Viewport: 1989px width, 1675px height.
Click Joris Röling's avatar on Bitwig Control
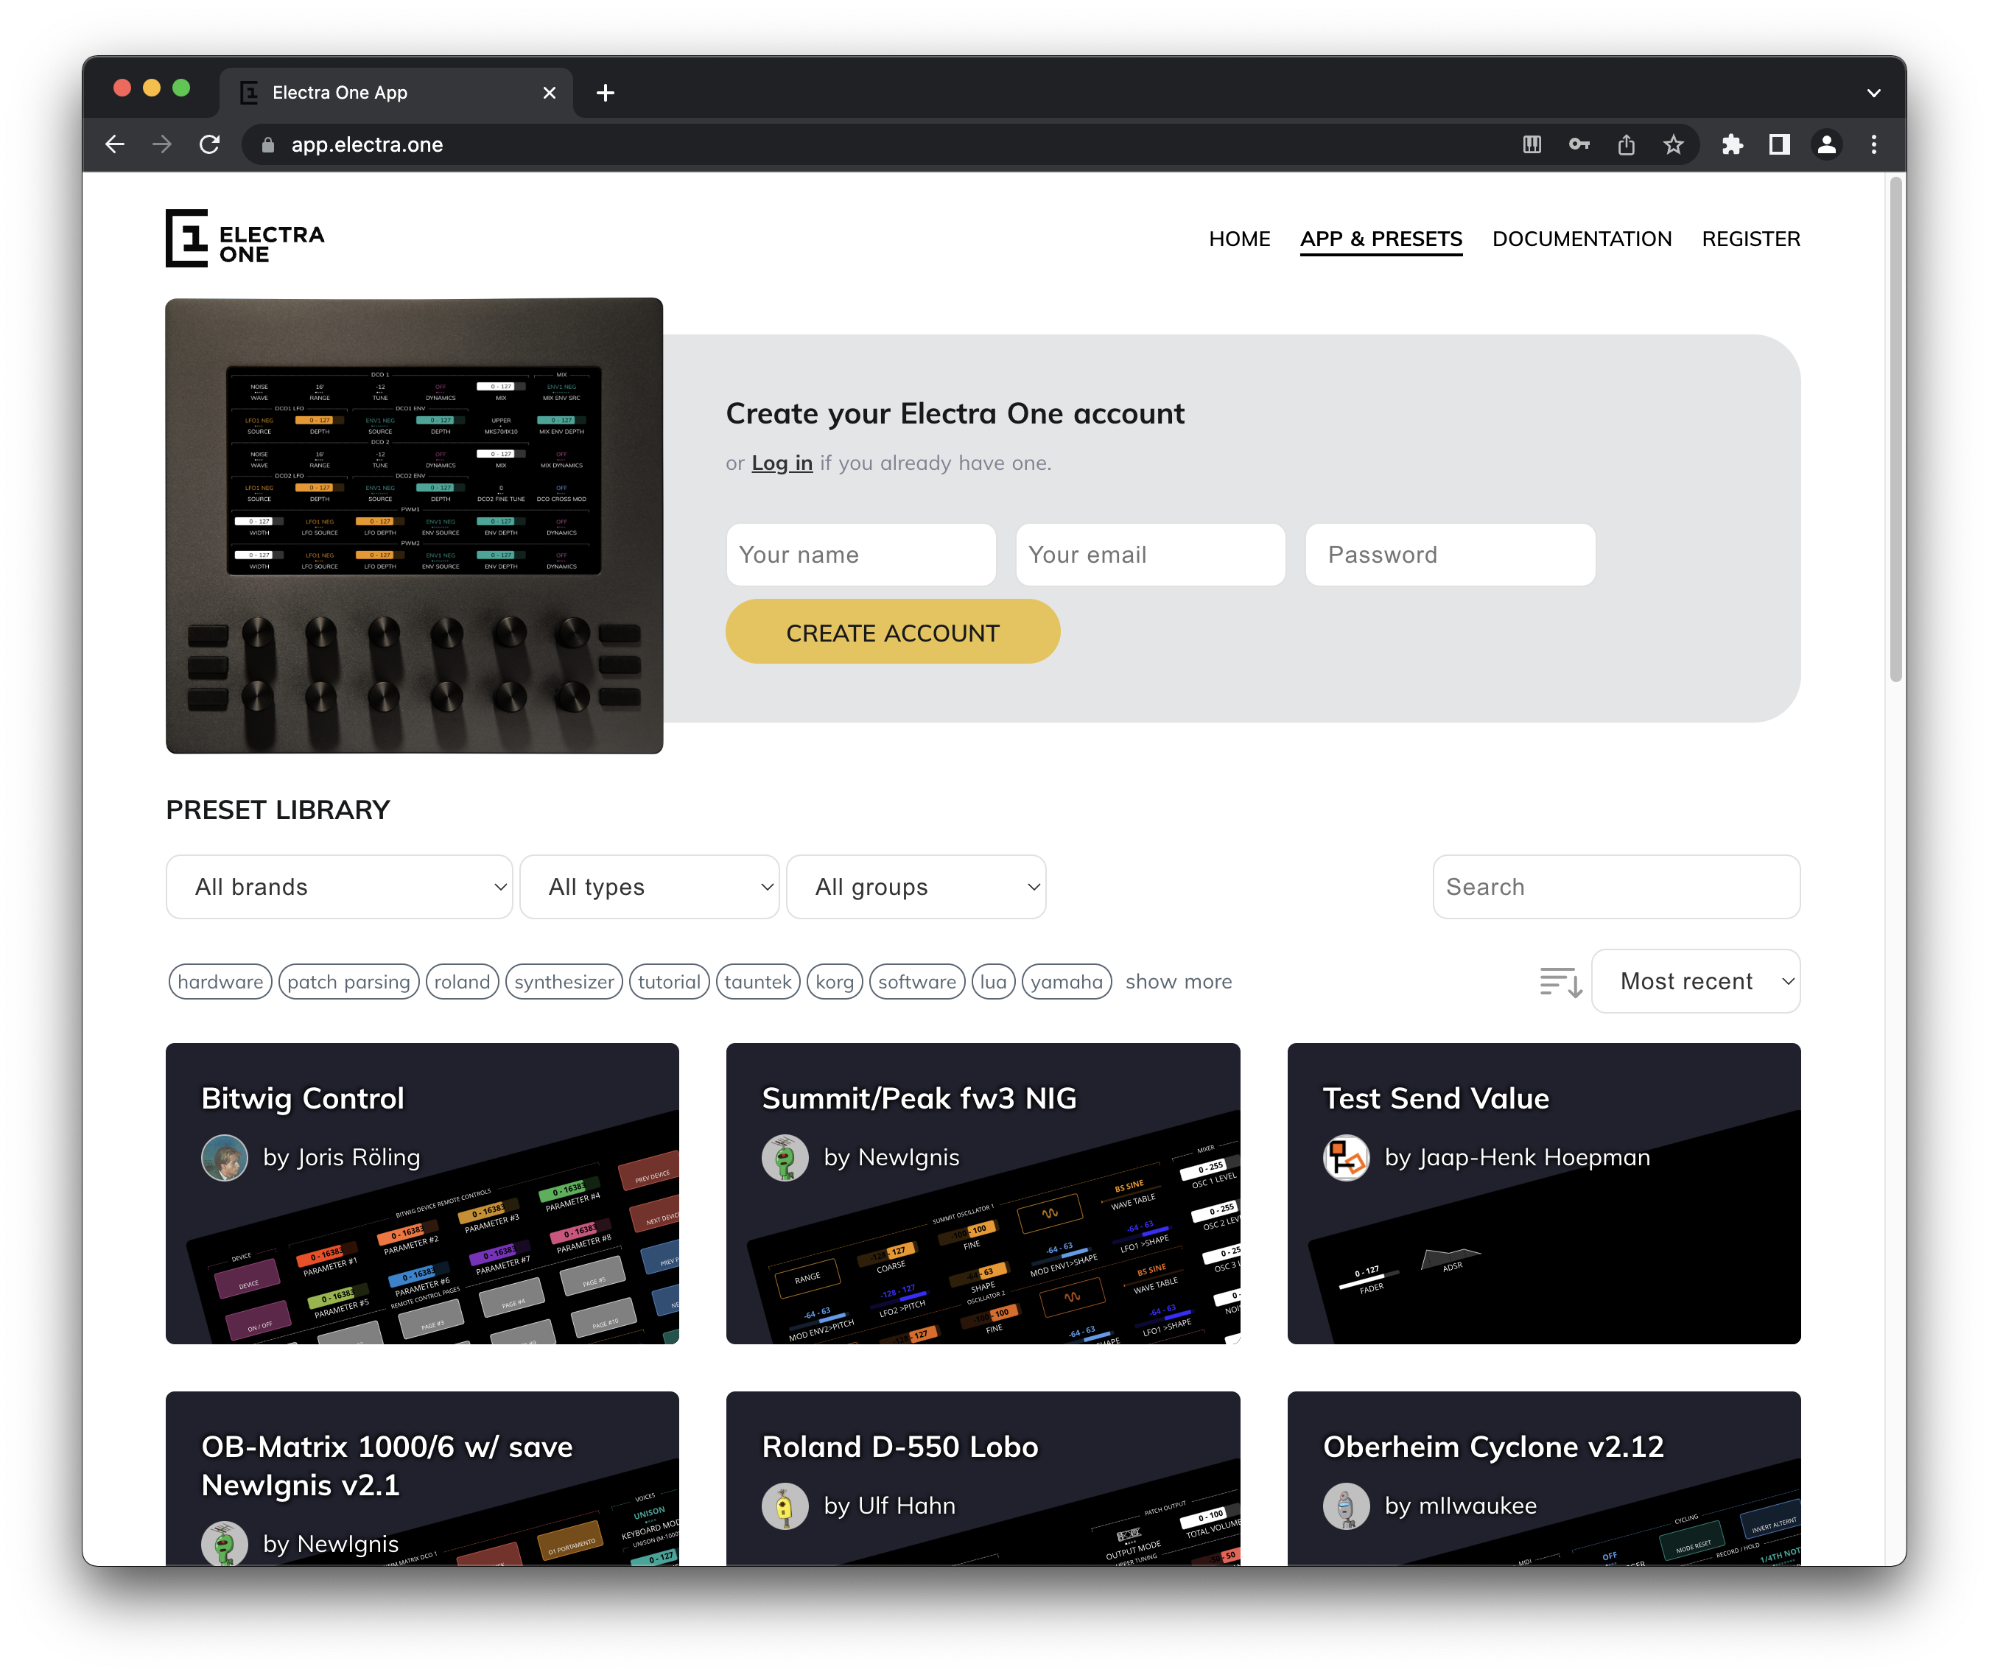[225, 1157]
